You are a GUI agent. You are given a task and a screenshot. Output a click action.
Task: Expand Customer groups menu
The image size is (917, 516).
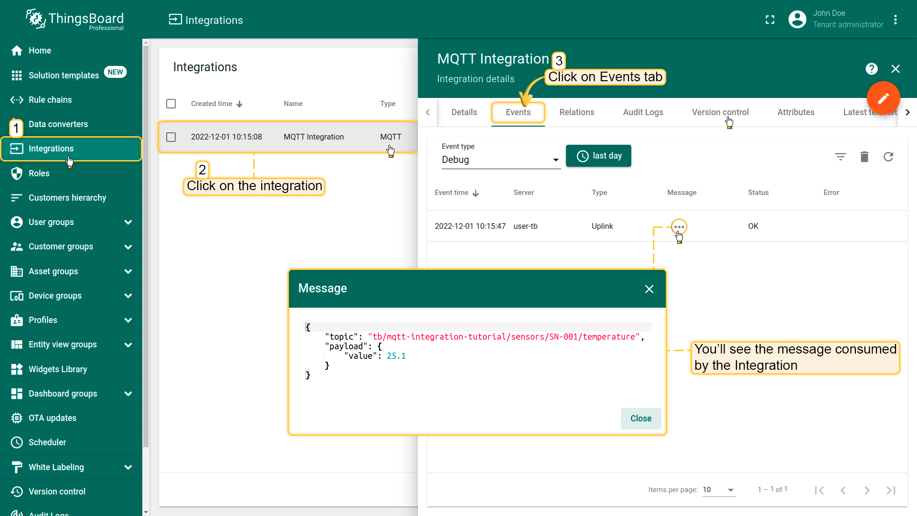[128, 247]
